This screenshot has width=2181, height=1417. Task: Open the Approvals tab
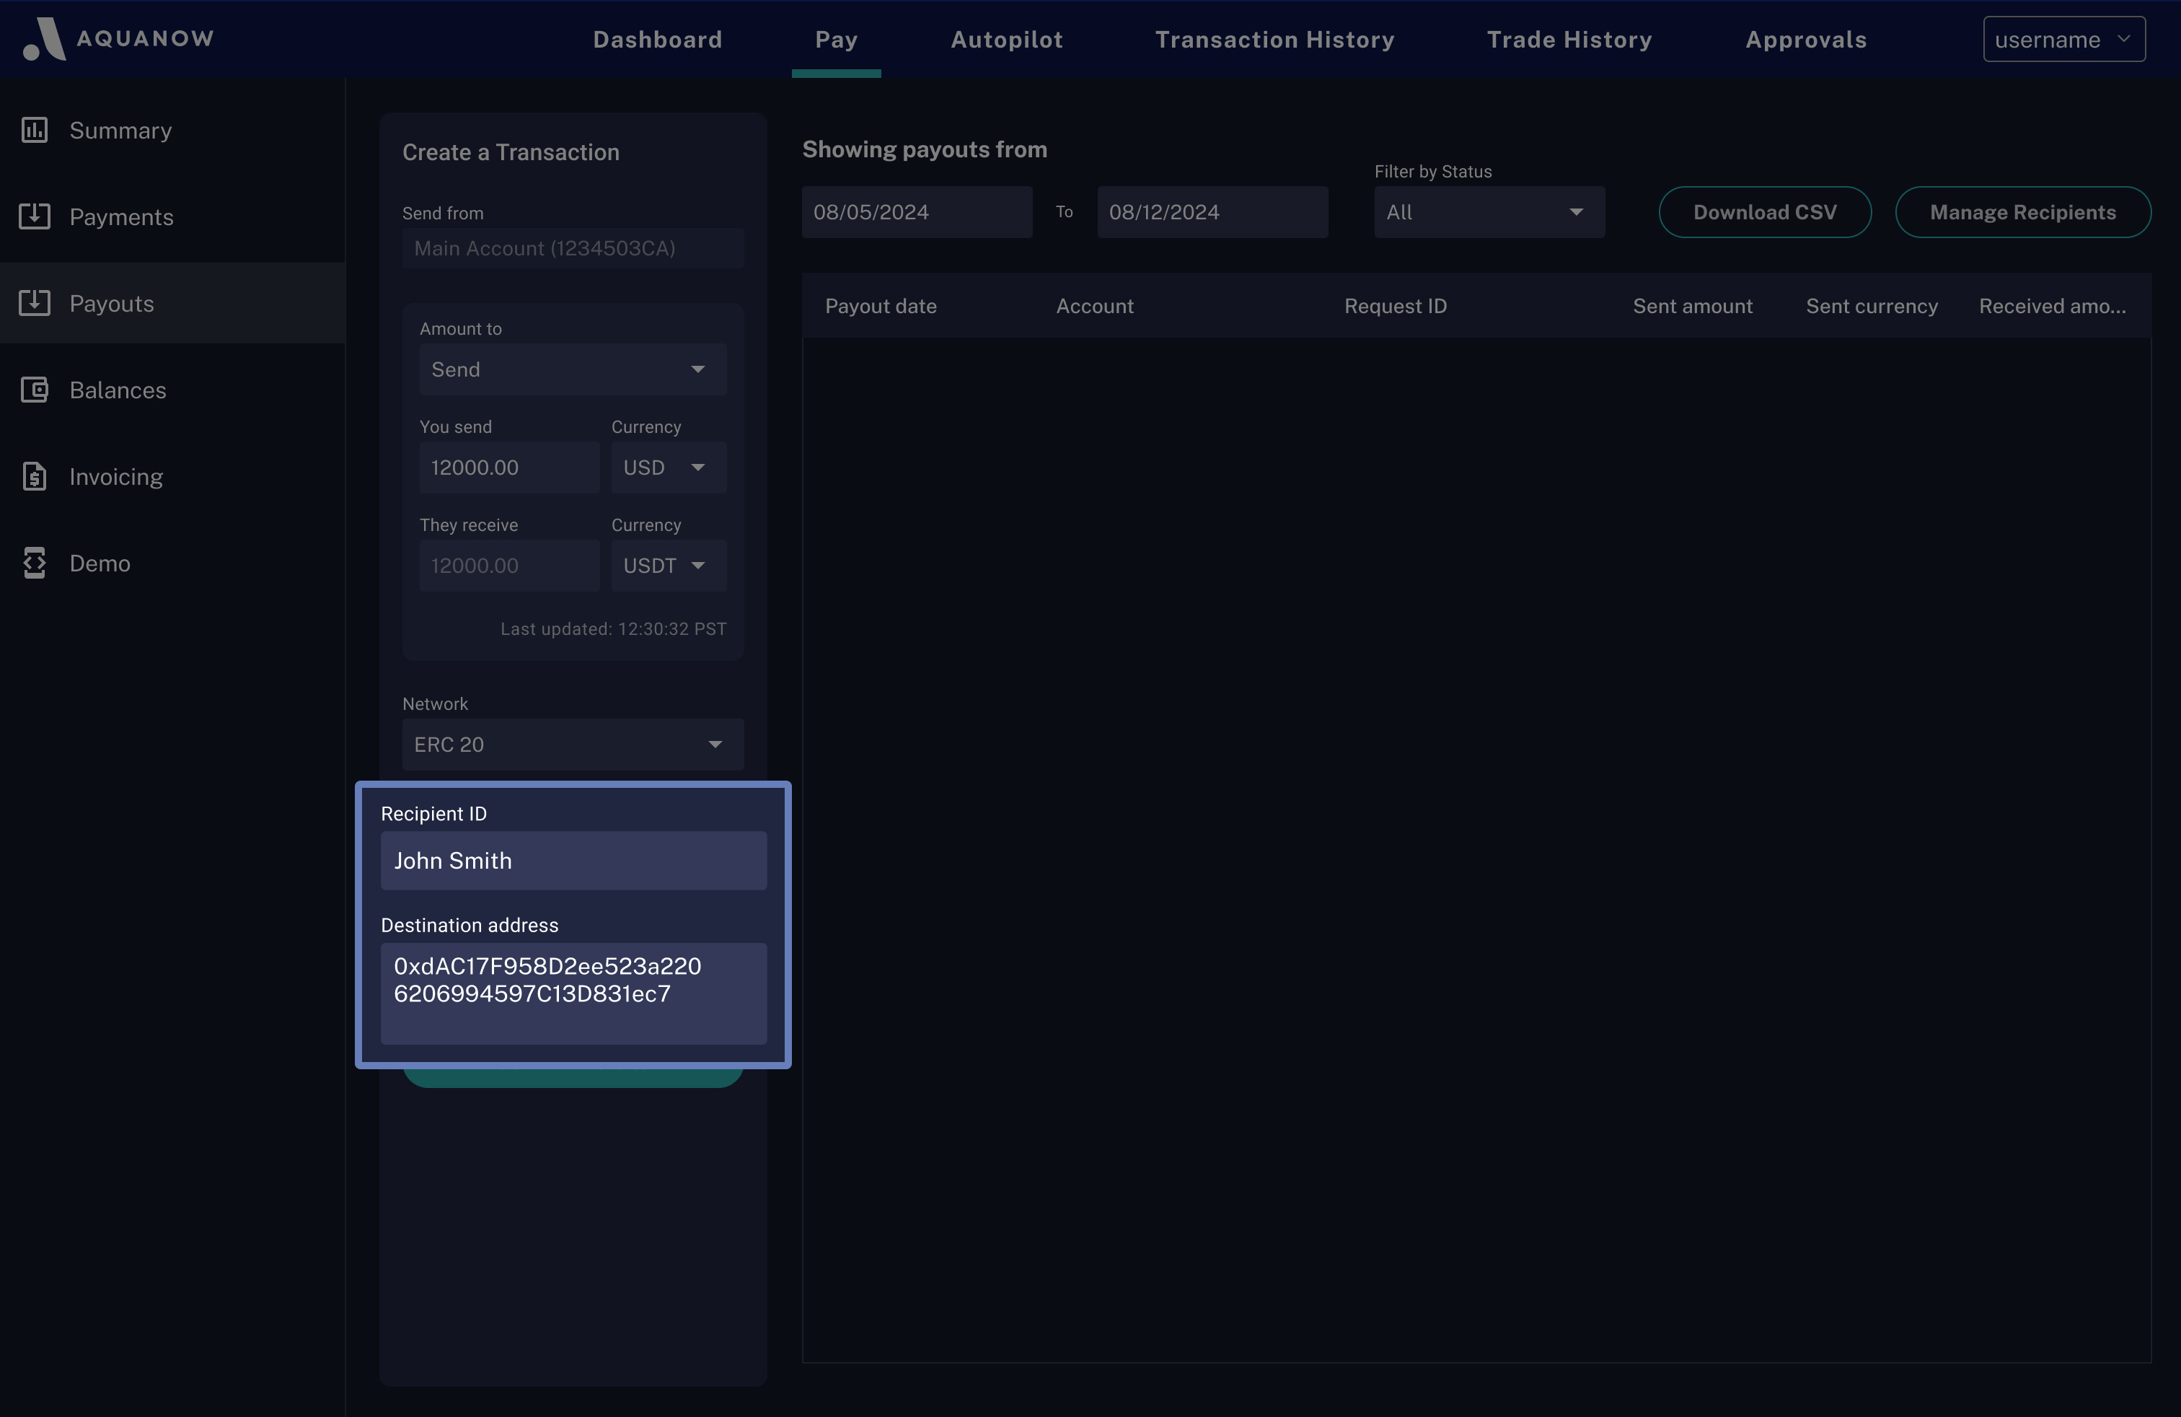[x=1805, y=40]
